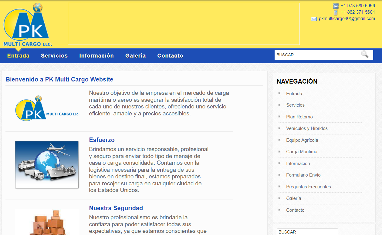382x235 pixels.
Task: Go to the Información menu tab
Action: click(96, 56)
